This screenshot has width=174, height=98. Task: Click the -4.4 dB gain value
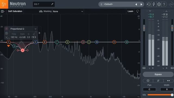(x=22, y=37)
